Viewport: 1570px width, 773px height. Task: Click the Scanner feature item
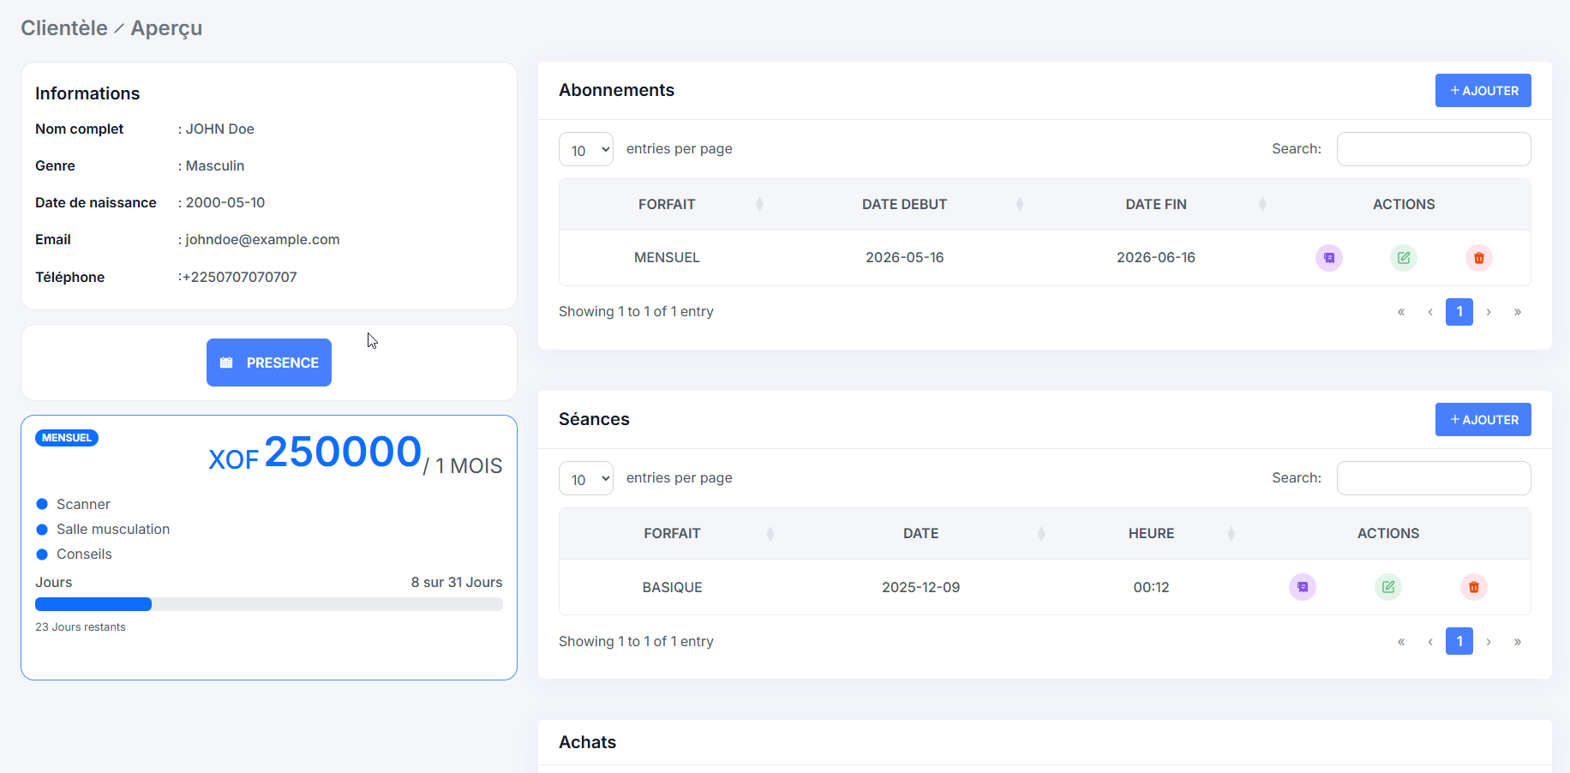pos(83,505)
